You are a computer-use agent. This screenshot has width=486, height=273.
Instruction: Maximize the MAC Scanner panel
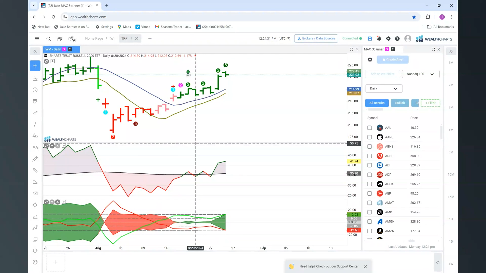(x=433, y=49)
